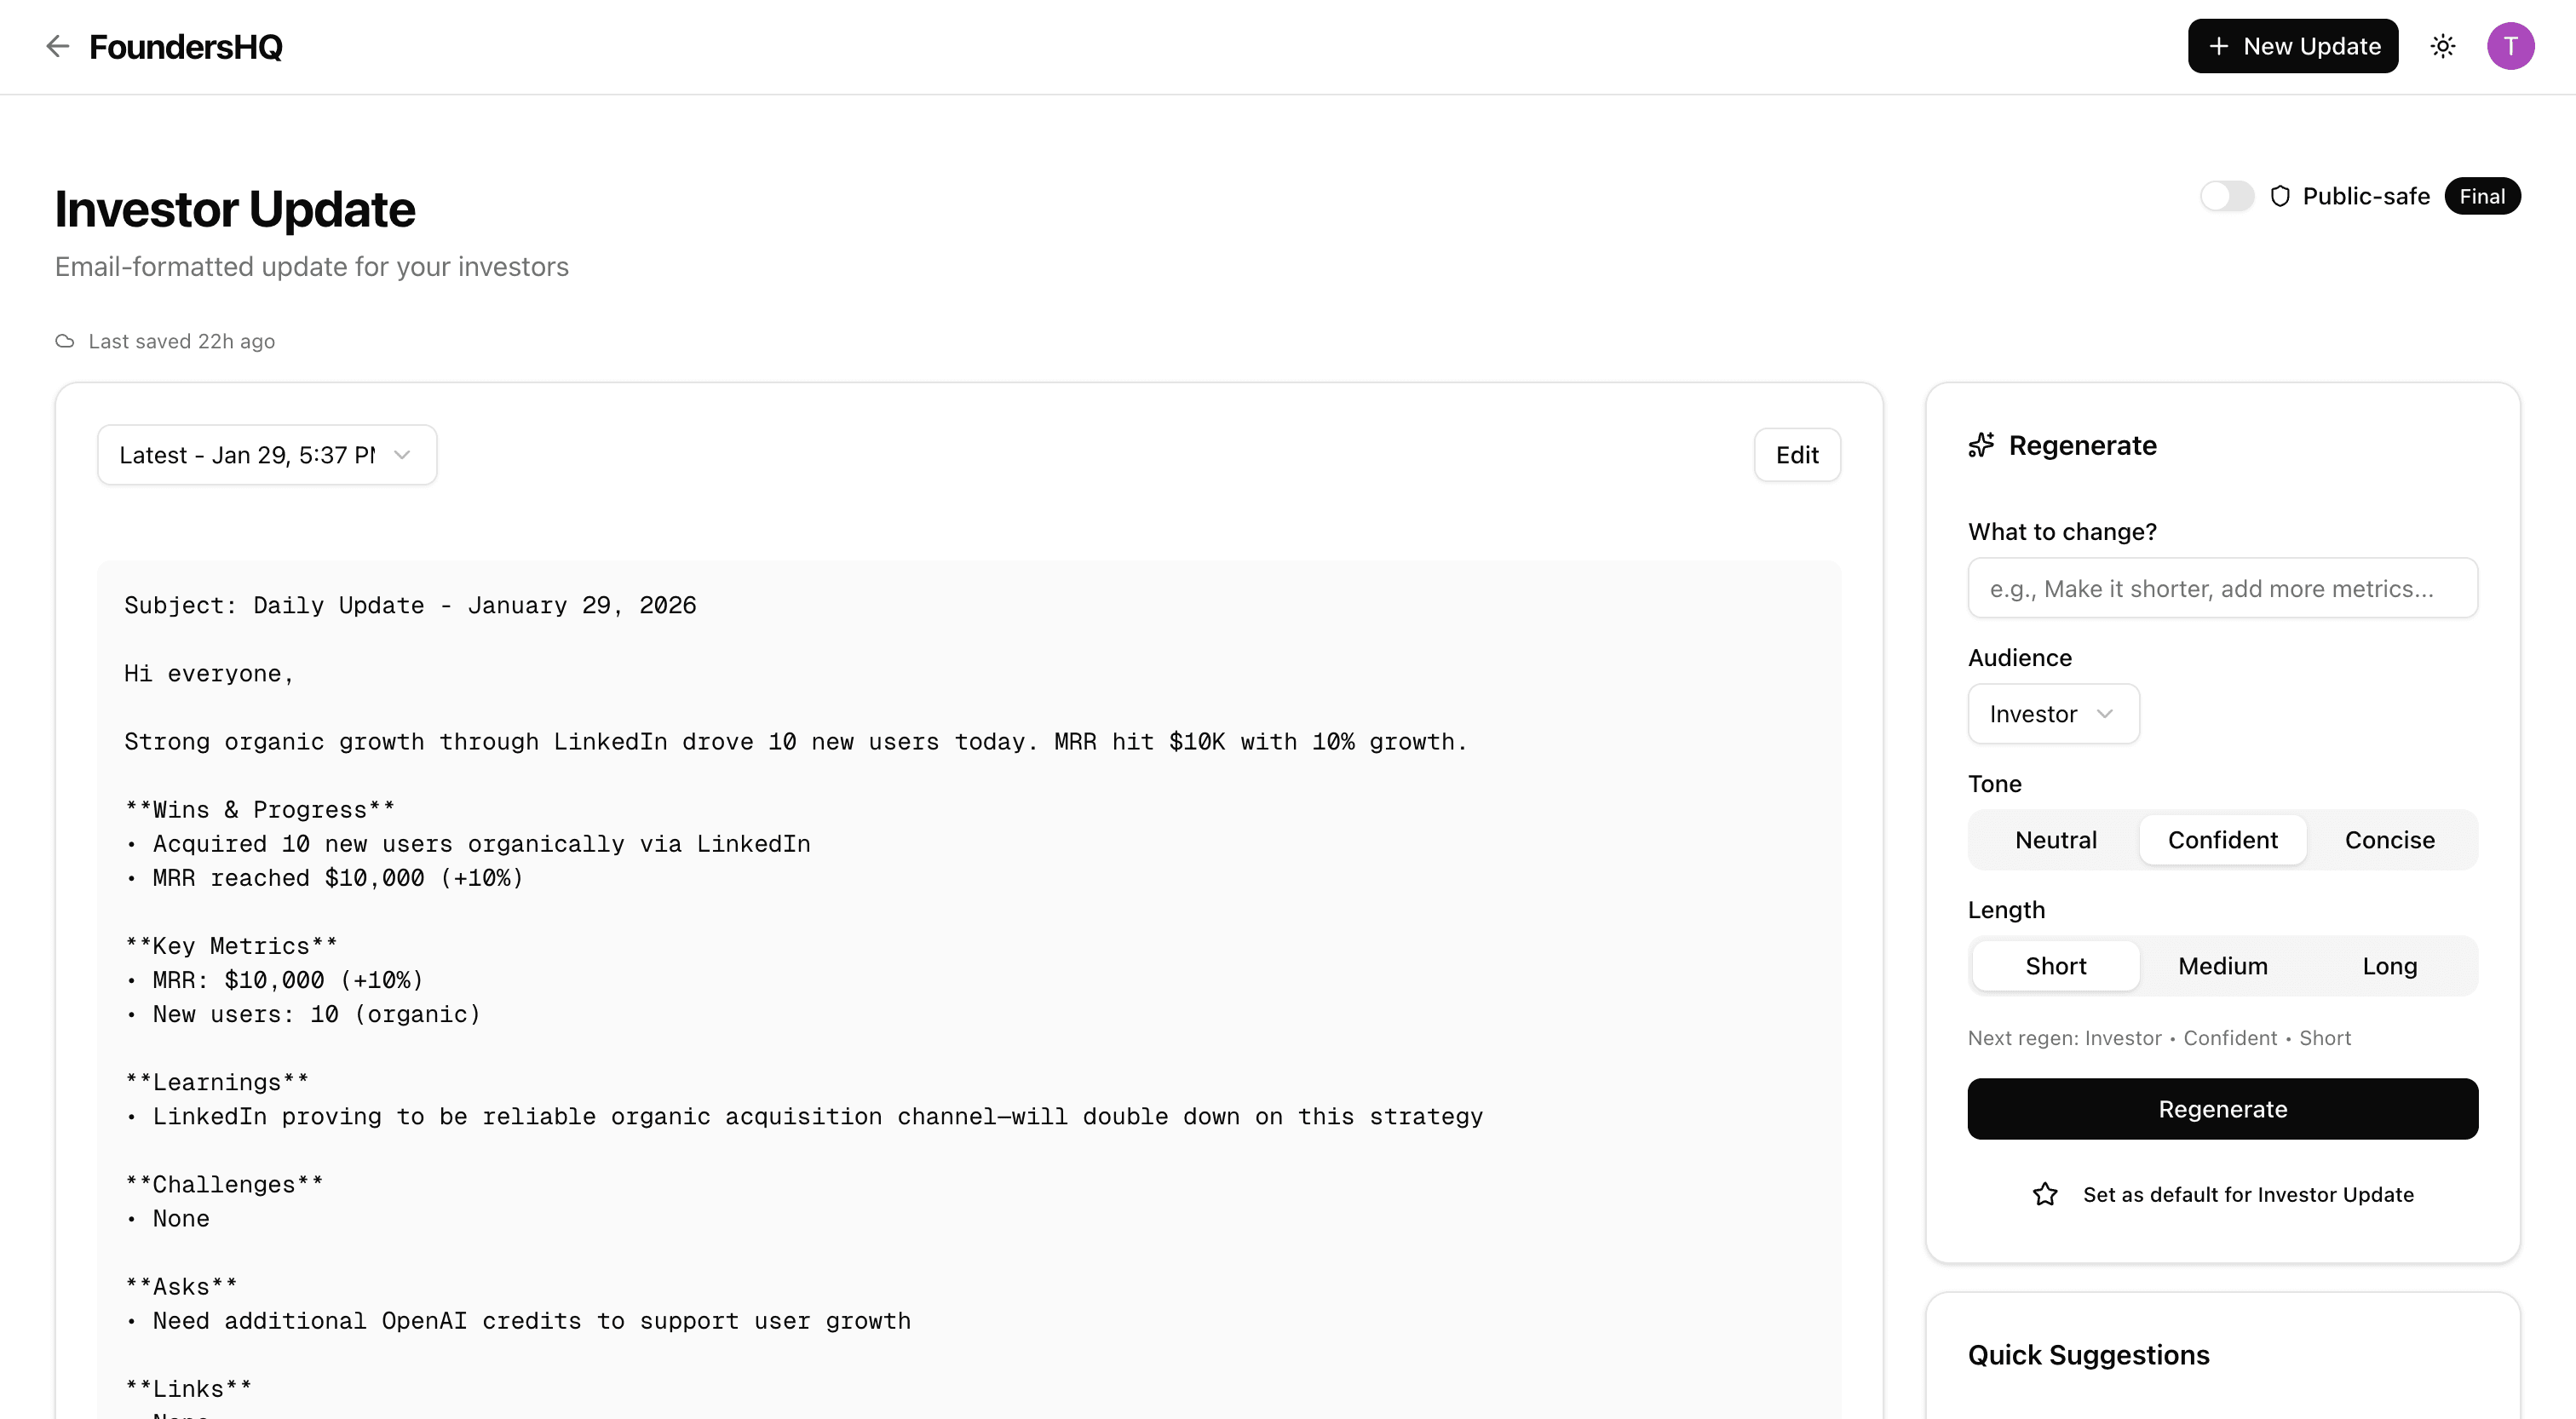
Task: Click the chevron on the version selector
Action: 402,455
